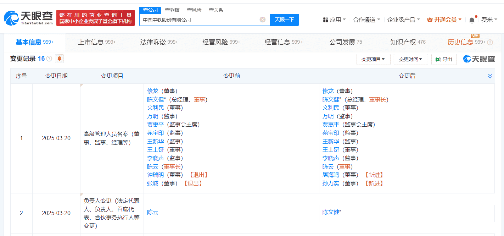
Task: Click the monitoring bell icon next to 变更记录 16
Action: pyautogui.click(x=59, y=59)
